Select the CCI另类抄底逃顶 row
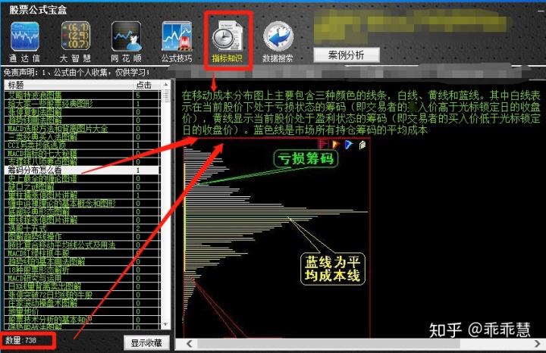 click(x=82, y=145)
